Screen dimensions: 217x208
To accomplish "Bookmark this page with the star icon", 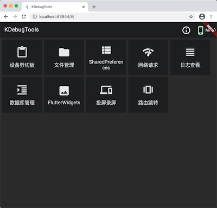I will (191, 17).
